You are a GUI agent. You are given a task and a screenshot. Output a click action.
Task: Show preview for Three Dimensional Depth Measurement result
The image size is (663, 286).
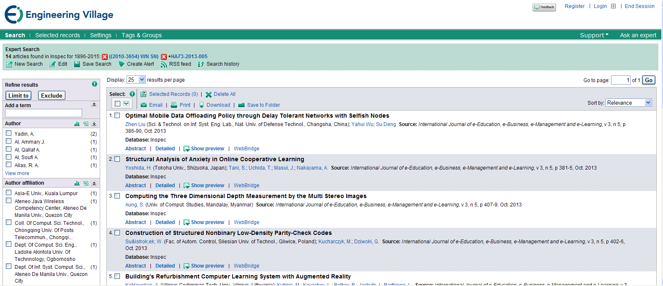(204, 222)
